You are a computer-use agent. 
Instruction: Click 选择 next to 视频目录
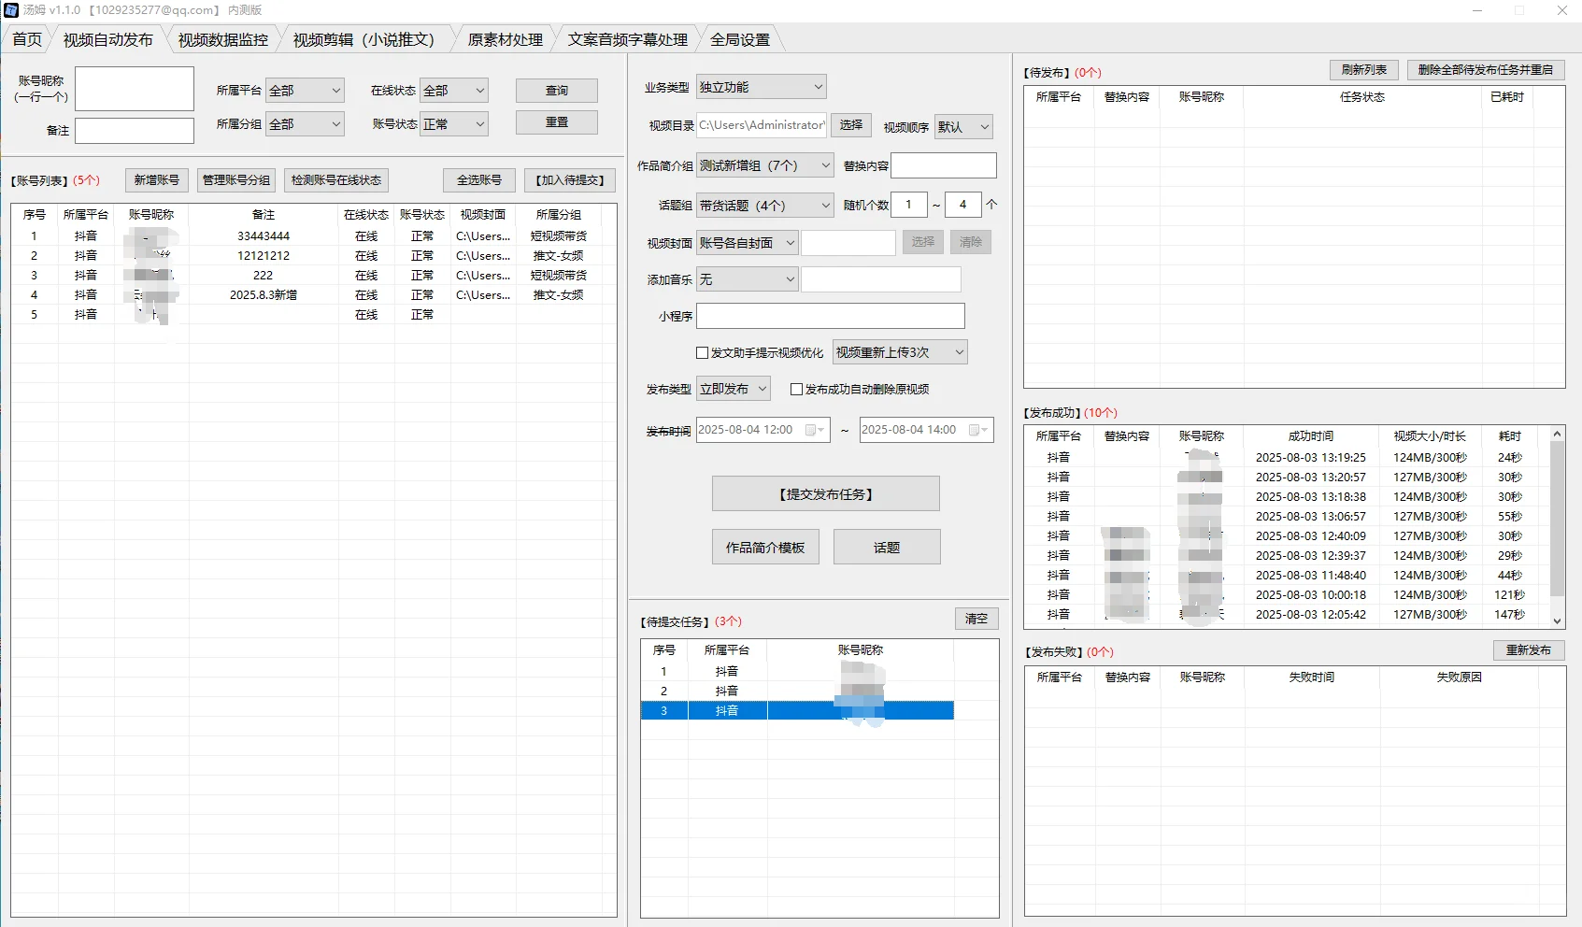pyautogui.click(x=851, y=125)
